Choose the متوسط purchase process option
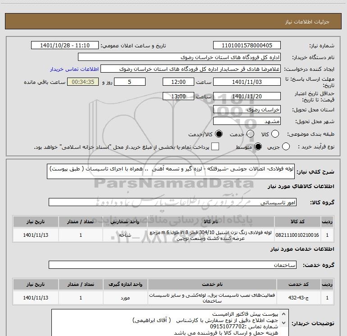Viewport: 347px width, 336px height. point(258,147)
